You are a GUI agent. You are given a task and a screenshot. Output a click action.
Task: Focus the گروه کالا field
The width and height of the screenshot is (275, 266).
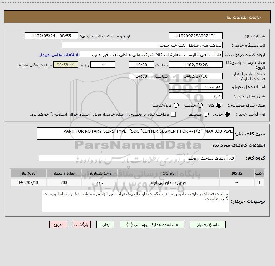(136, 158)
